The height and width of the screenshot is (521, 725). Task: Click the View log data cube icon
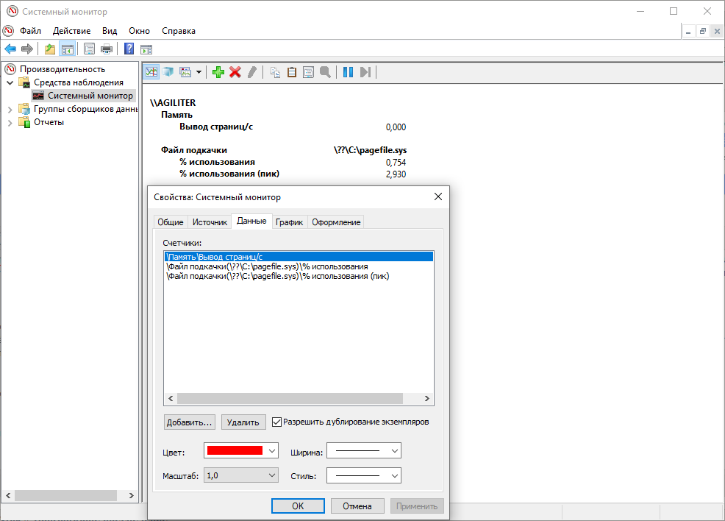point(168,72)
